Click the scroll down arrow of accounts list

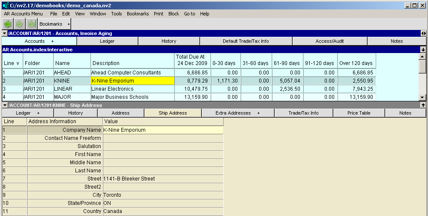422,98
